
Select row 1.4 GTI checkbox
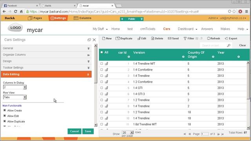pos(102,88)
